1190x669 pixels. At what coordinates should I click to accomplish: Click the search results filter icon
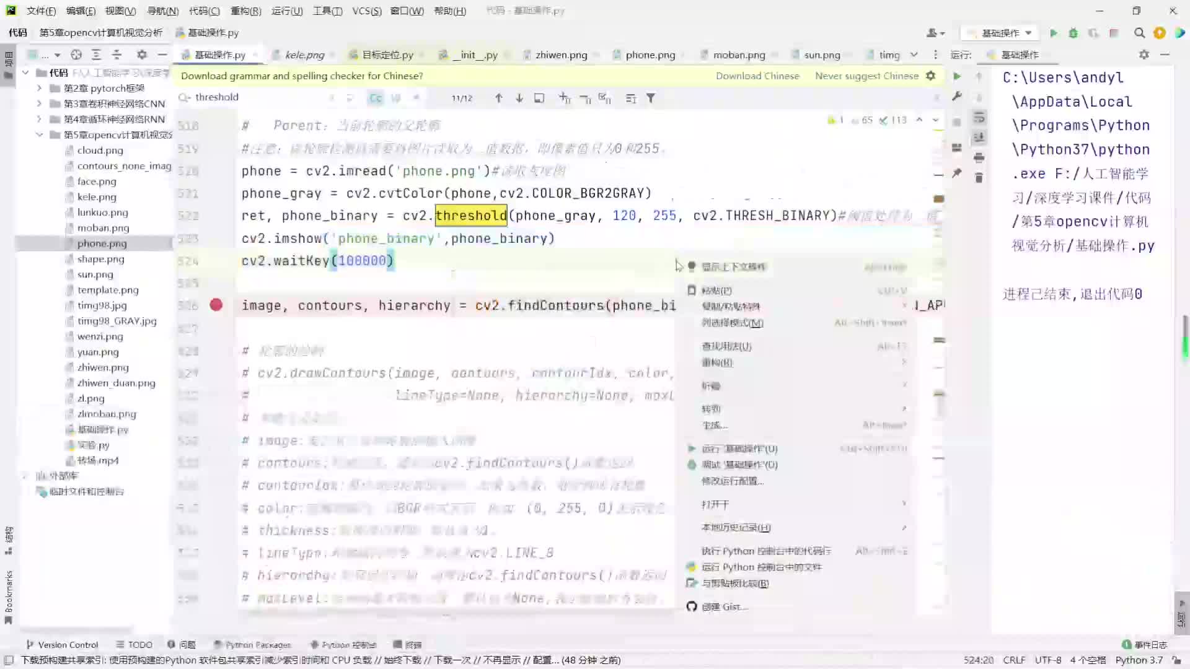[651, 98]
